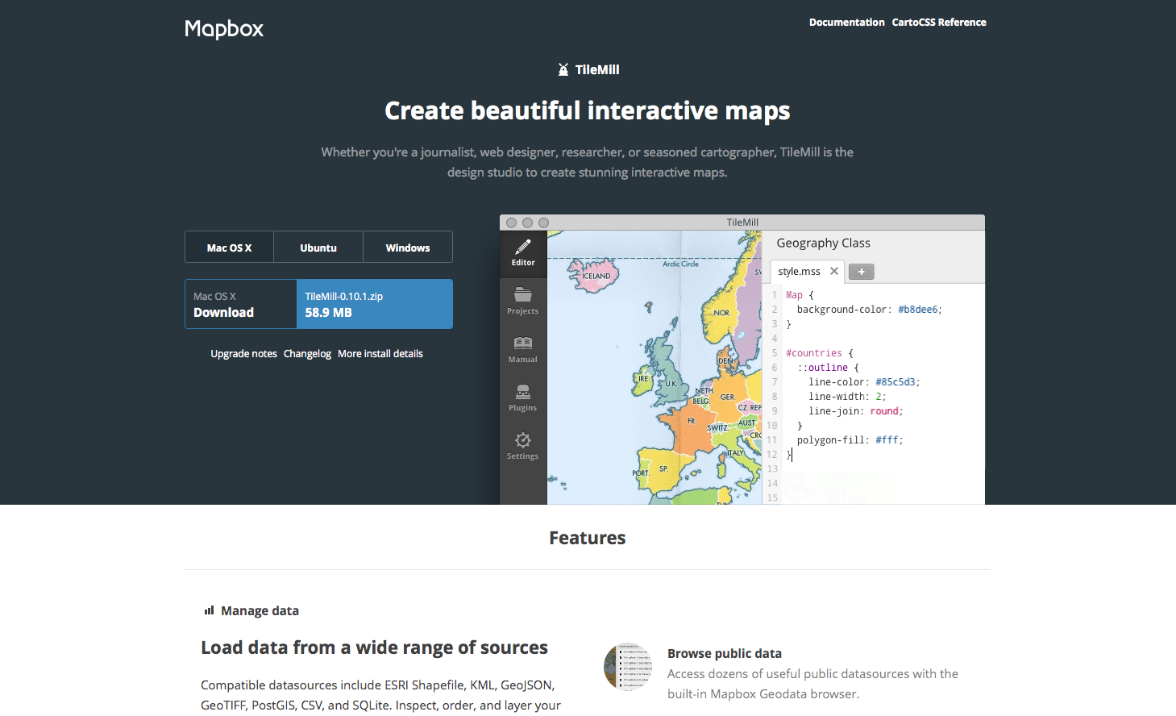
Task: Click the #85c5d3 line-color value
Action: [x=896, y=382]
